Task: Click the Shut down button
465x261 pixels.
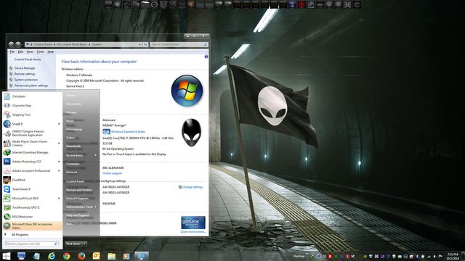Action: point(73,244)
